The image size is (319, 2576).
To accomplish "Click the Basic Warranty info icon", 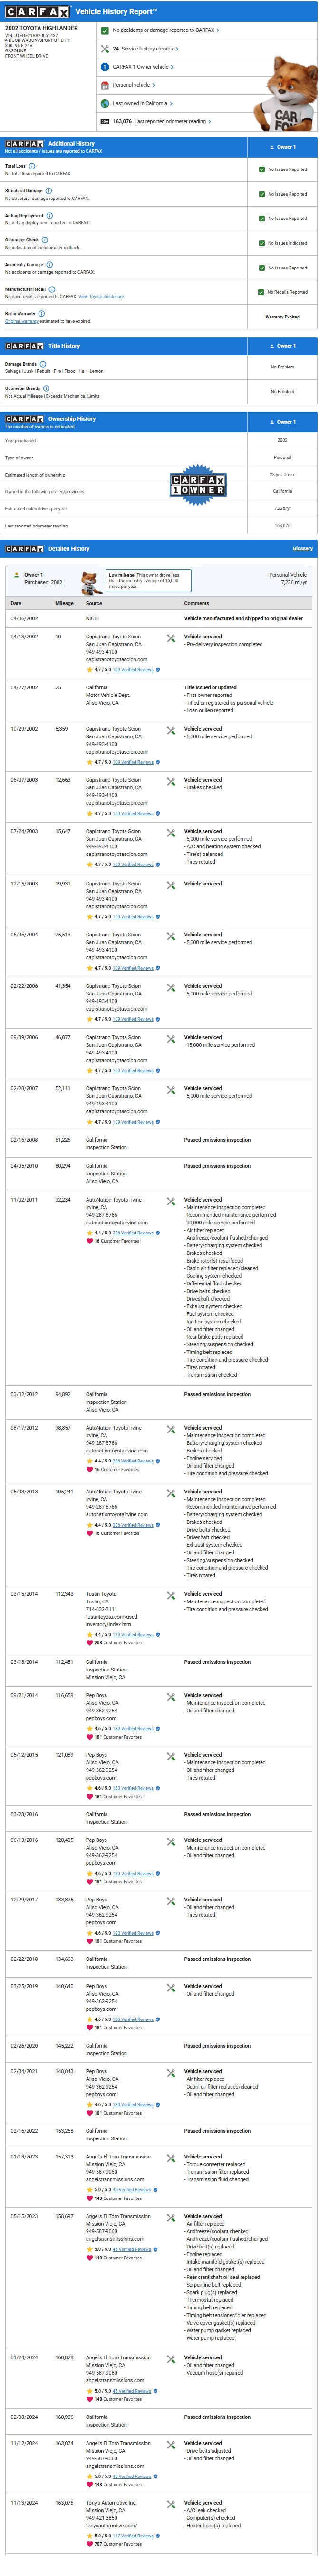I will 41,313.
